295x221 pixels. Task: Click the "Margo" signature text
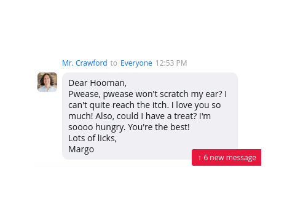[x=81, y=149]
